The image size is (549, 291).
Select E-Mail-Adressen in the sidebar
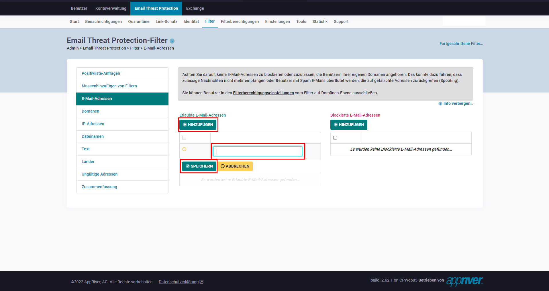click(122, 99)
